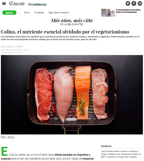This screenshot has width=144, height=161.
Task: Open the Carne section
Action: [26, 12]
